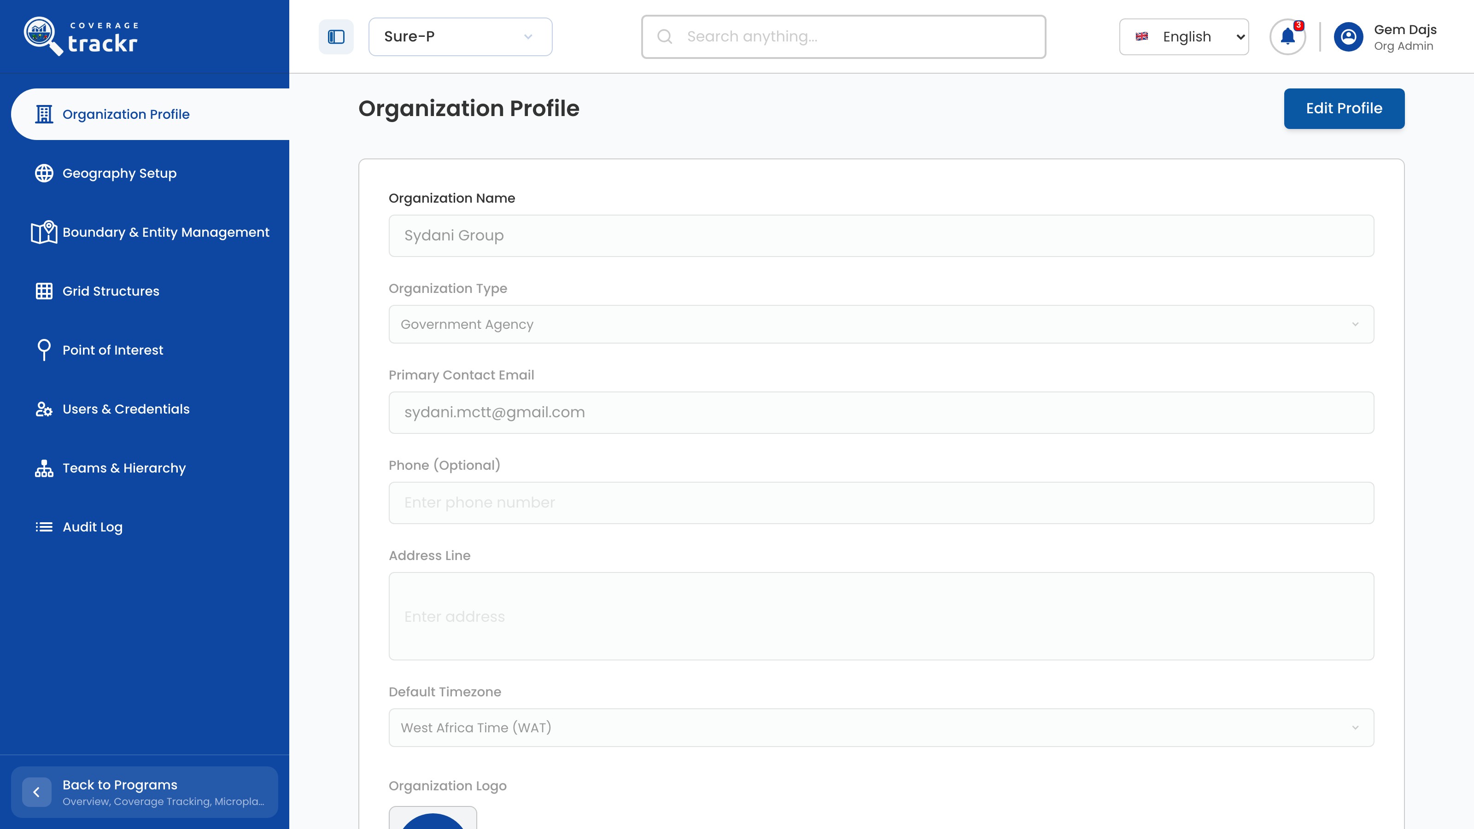Click the red notification count badge
Viewport: 1474px width, 829px height.
[x=1299, y=25]
